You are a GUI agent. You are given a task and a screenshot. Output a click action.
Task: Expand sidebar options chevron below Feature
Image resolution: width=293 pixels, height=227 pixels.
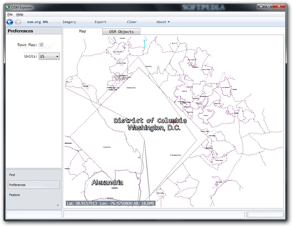click(58, 205)
